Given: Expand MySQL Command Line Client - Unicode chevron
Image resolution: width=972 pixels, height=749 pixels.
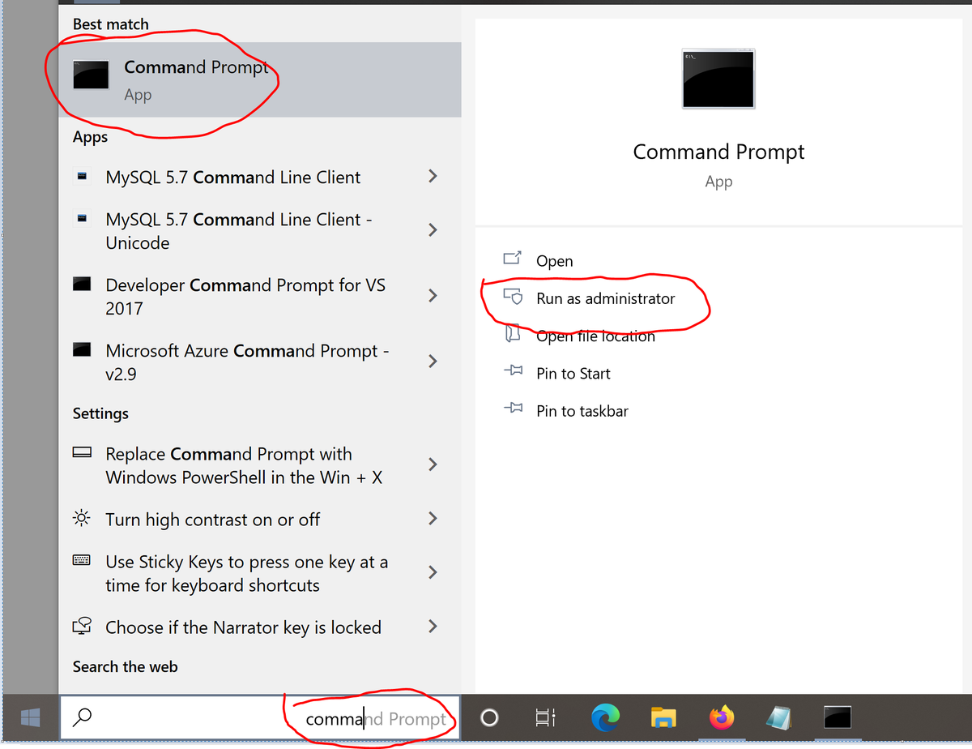Looking at the screenshot, I should 433,230.
